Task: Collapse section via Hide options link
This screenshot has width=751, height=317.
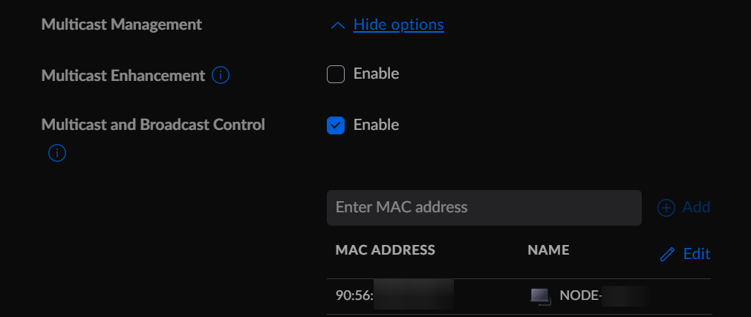Action: [x=398, y=24]
